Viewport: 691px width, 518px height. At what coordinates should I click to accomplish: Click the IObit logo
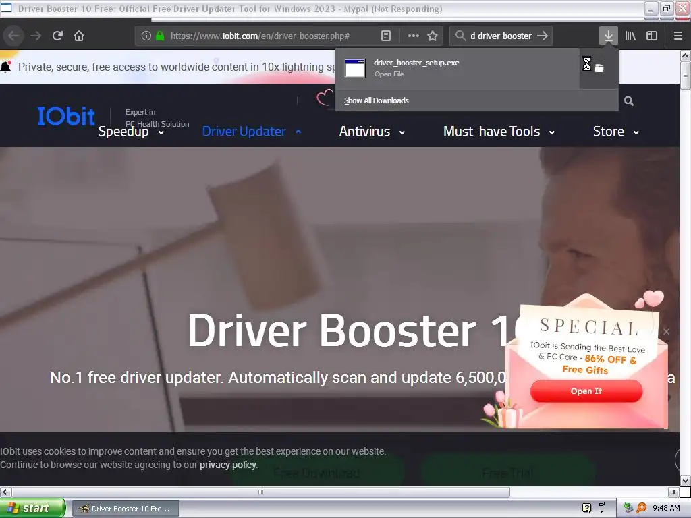click(65, 116)
